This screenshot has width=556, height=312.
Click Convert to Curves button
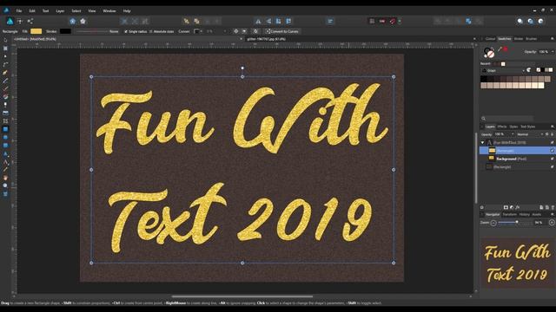282,31
